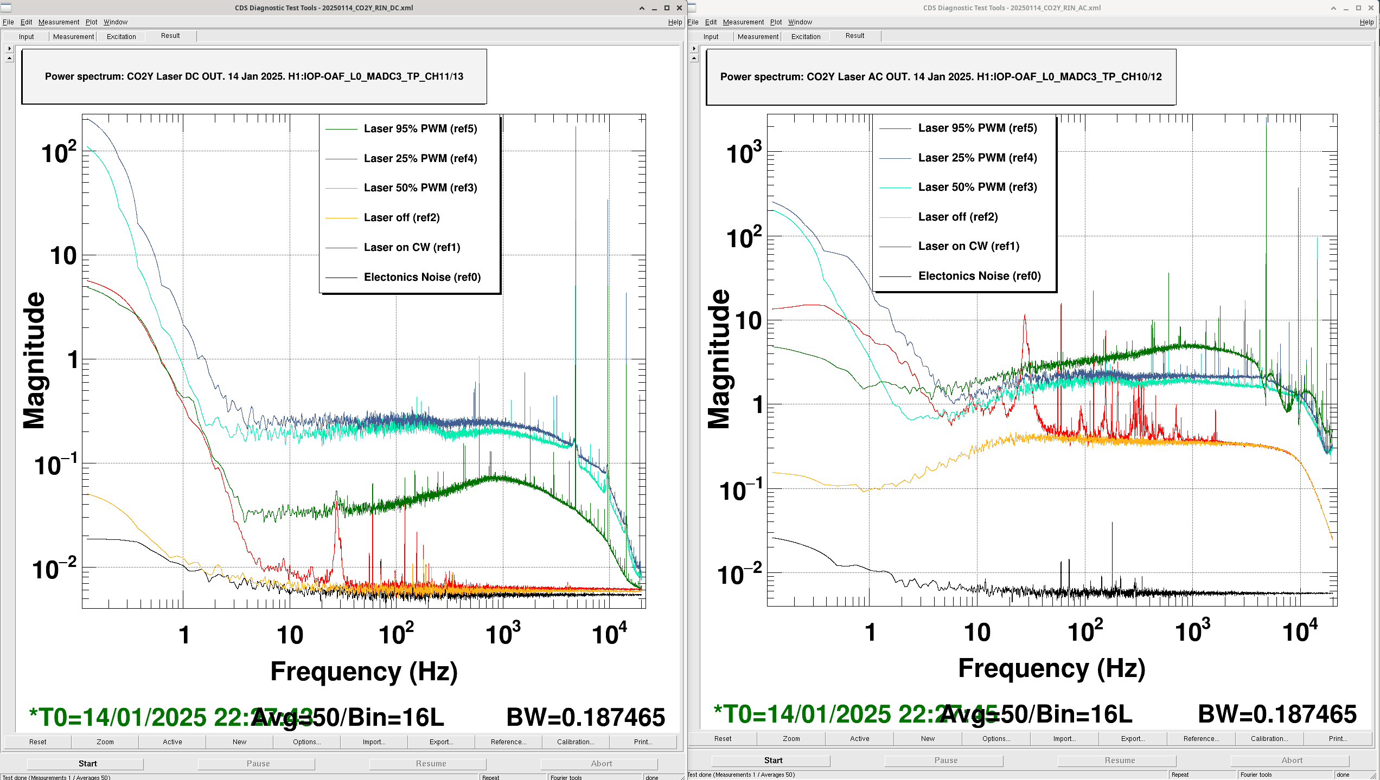Image resolution: width=1380 pixels, height=780 pixels.
Task: Open Options... for the AC plot
Action: [996, 739]
